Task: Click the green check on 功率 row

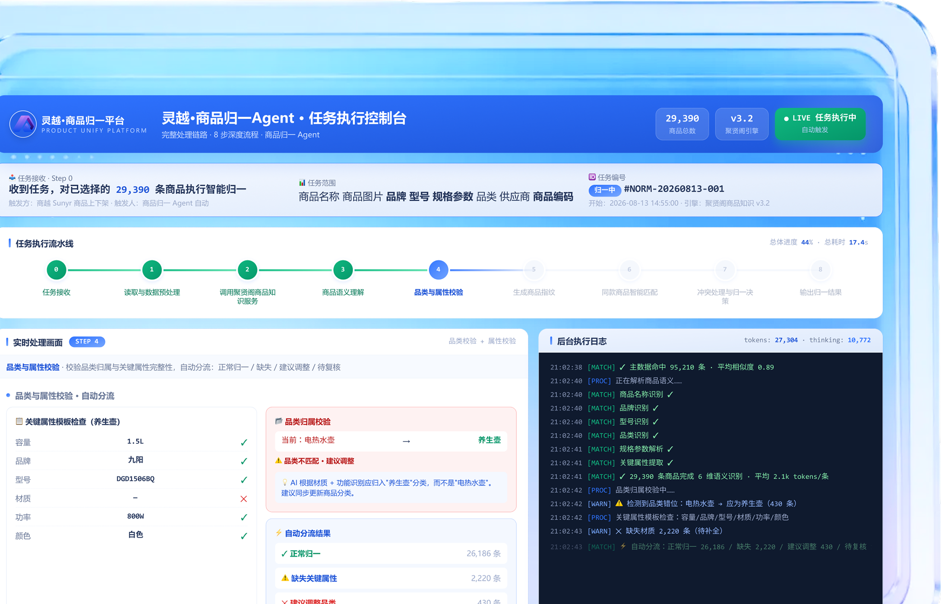Action: pos(244,517)
